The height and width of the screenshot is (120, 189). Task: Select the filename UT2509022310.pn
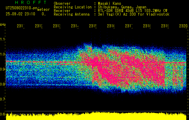tap(22, 8)
